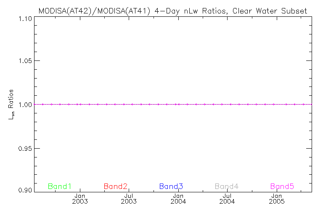Click the x-axis label Jul 2003
The height and width of the screenshot is (215, 323).
[129, 199]
